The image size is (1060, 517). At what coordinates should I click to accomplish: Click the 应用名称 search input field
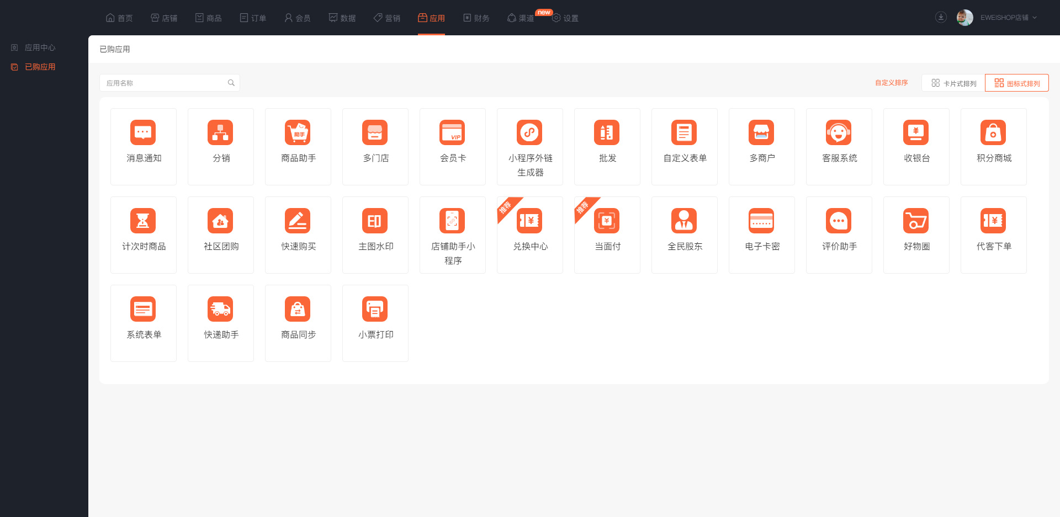(164, 83)
